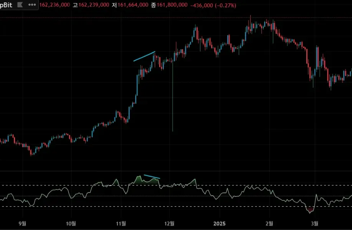
Task: Click the 2025 year label on the time axis
Action: [219, 223]
